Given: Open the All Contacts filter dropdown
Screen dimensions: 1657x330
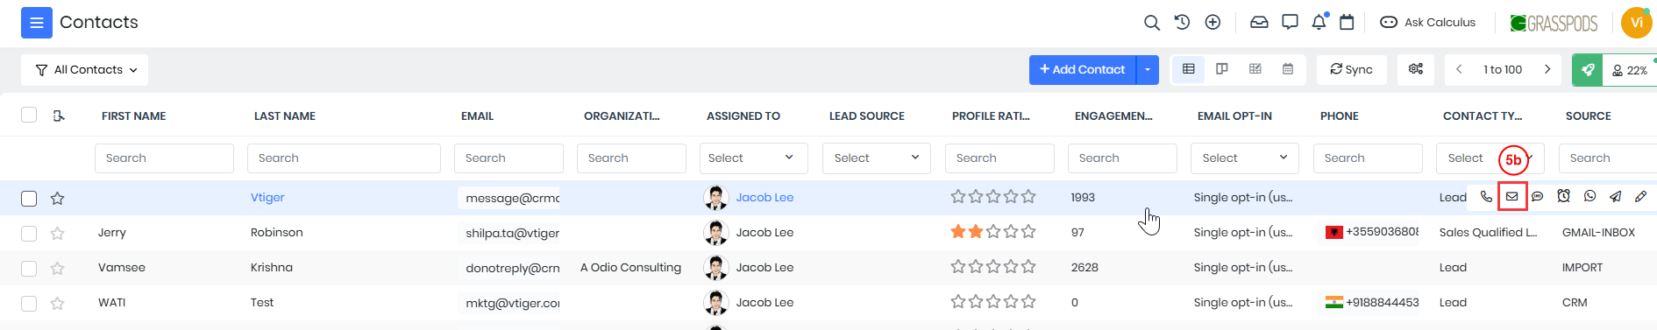Looking at the screenshot, I should [x=84, y=70].
